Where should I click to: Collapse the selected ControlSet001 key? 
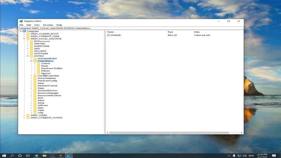(x=31, y=61)
